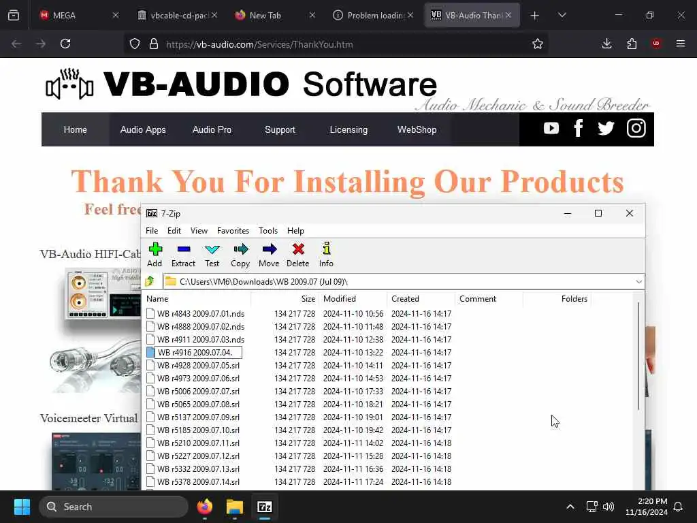697x523 pixels.
Task: Open the Help menu in 7-Zip
Action: click(295, 230)
